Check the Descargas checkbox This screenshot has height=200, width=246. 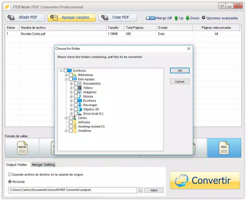(x=76, y=105)
